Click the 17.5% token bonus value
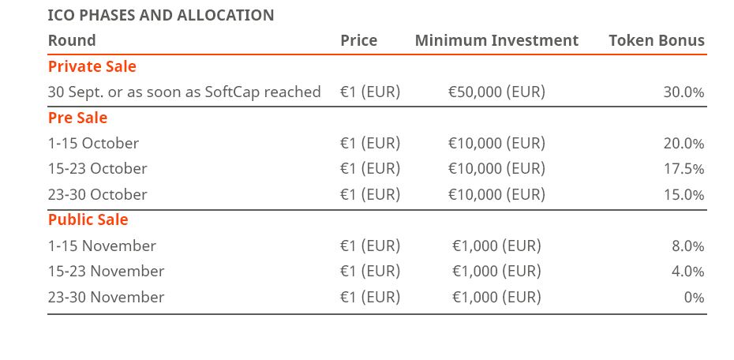Image resolution: width=734 pixels, height=360 pixels. [x=684, y=169]
